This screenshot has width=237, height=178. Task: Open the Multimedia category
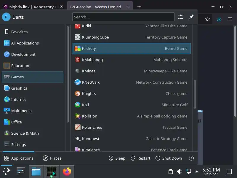(33, 111)
